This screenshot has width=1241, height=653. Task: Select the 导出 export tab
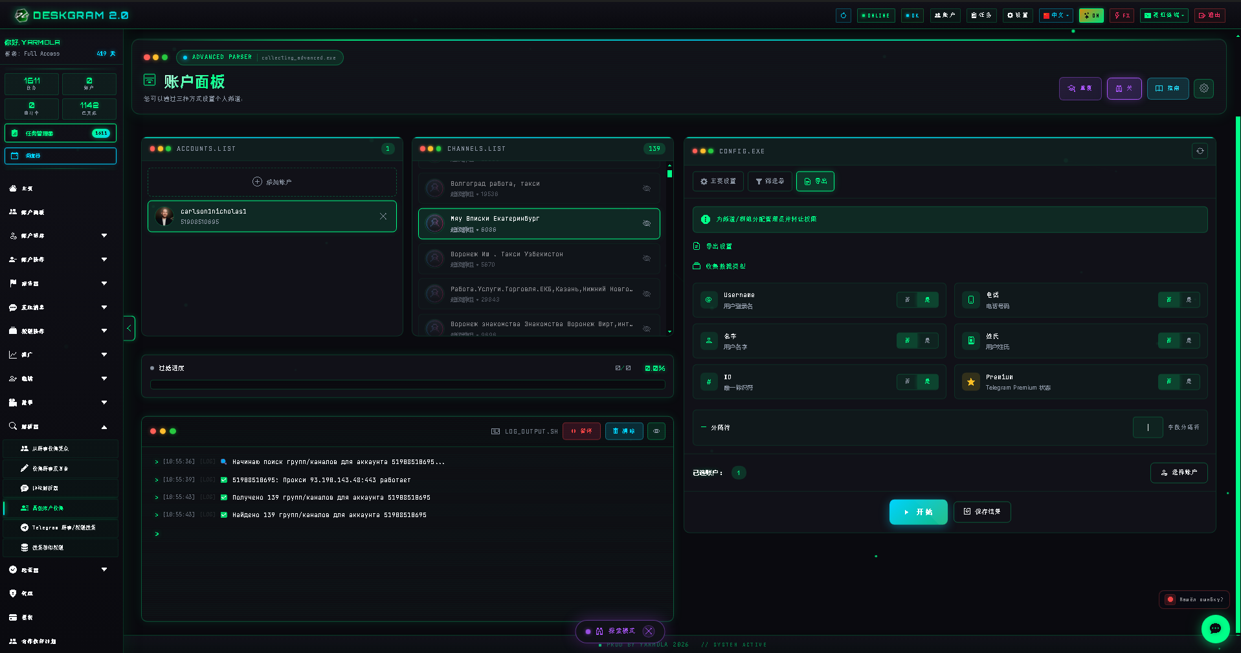(815, 181)
